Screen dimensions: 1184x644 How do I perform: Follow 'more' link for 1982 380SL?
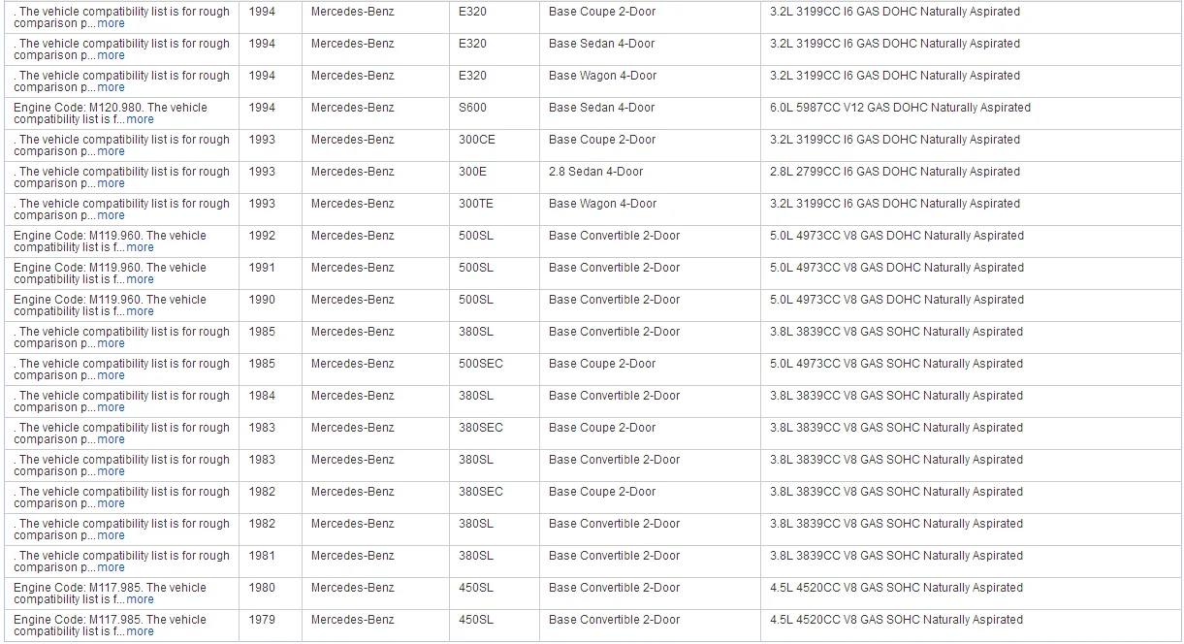click(111, 535)
